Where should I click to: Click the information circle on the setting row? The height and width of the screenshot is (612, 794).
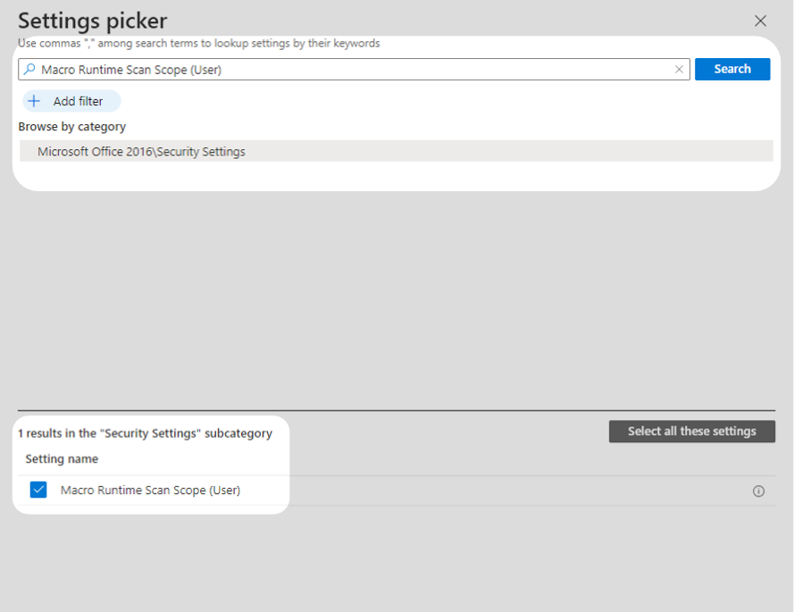click(758, 490)
